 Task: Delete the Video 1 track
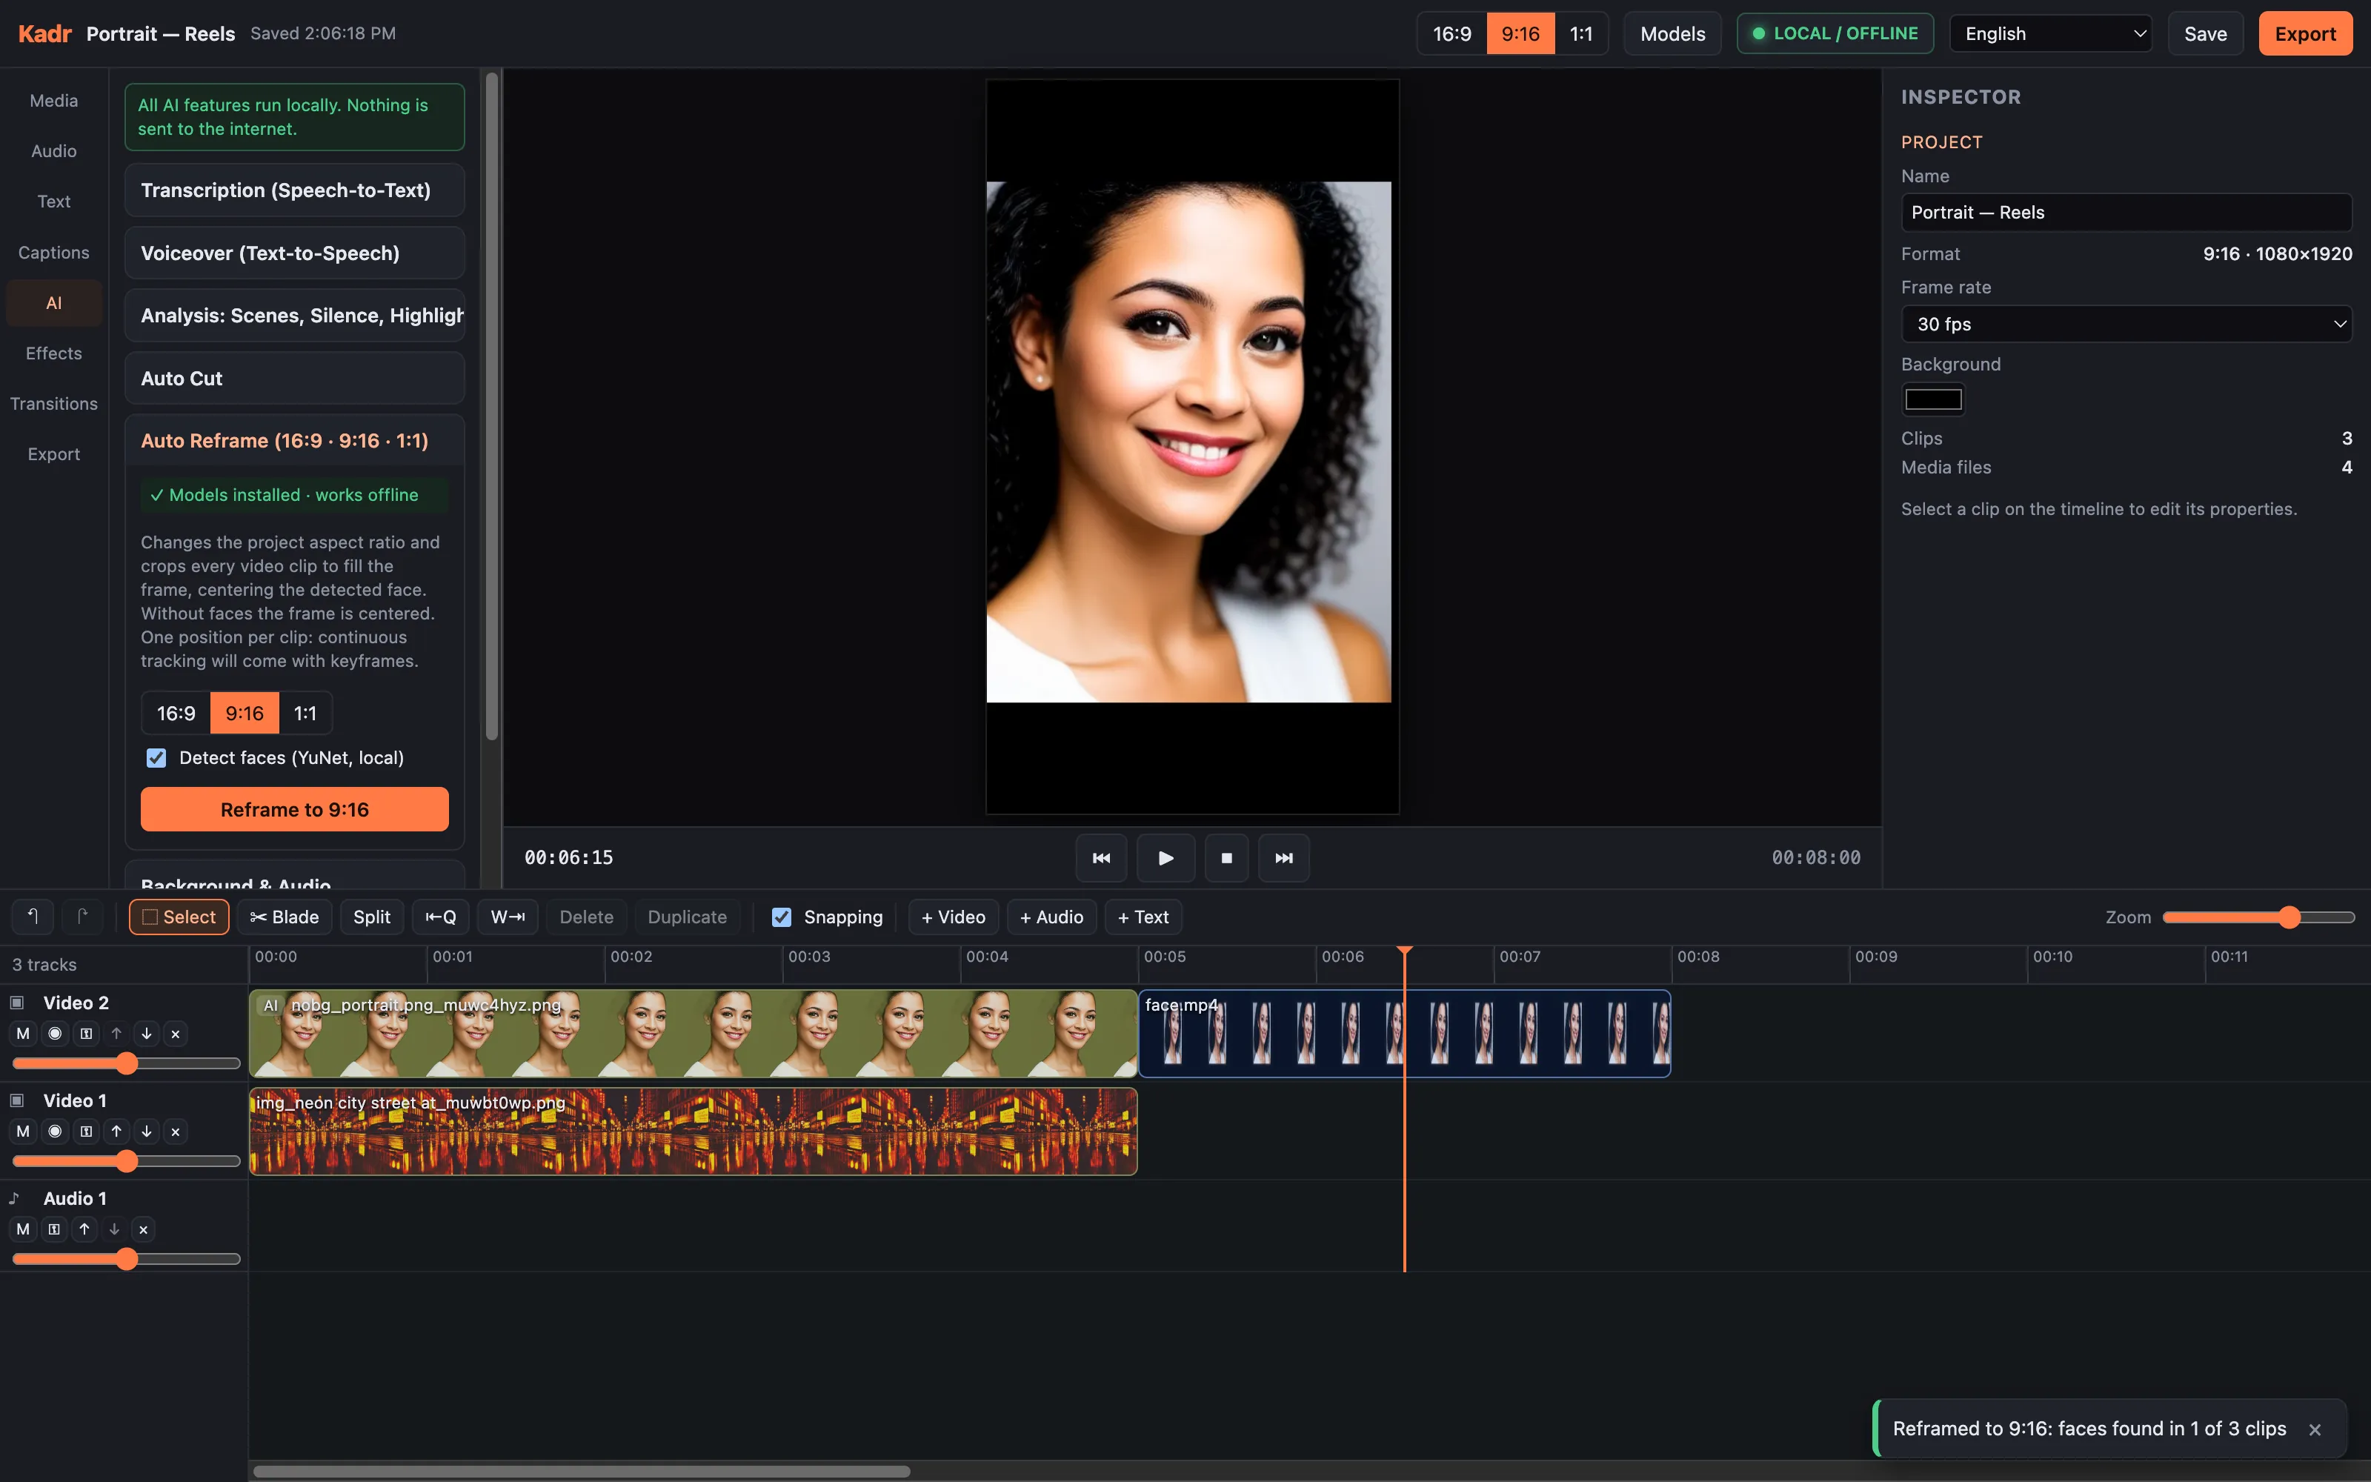pos(176,1131)
